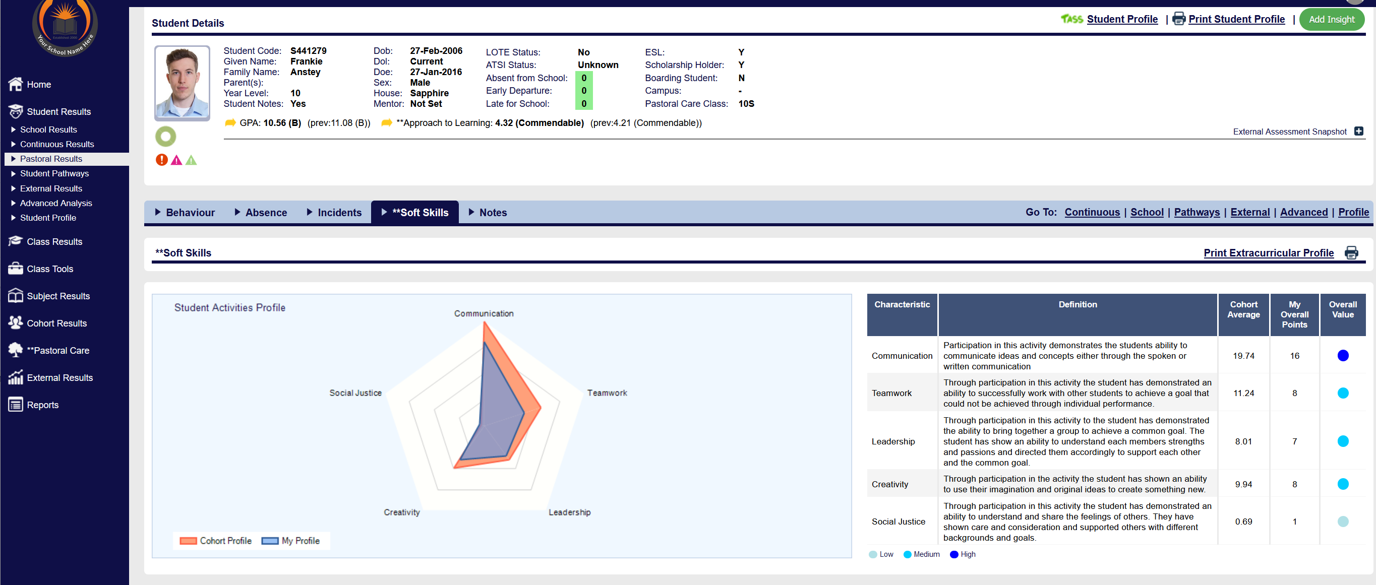This screenshot has height=585, width=1376.
Task: Click the Class Tools briefcase icon
Action: click(x=16, y=269)
